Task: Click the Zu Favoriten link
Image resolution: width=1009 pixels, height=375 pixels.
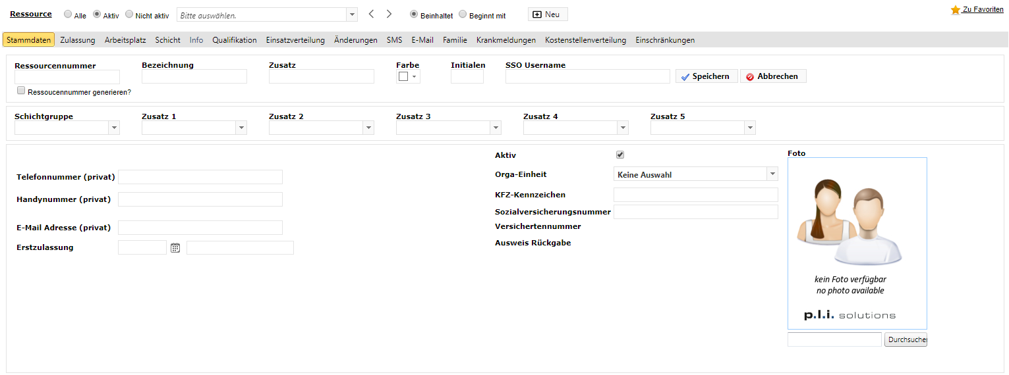Action: coord(983,10)
